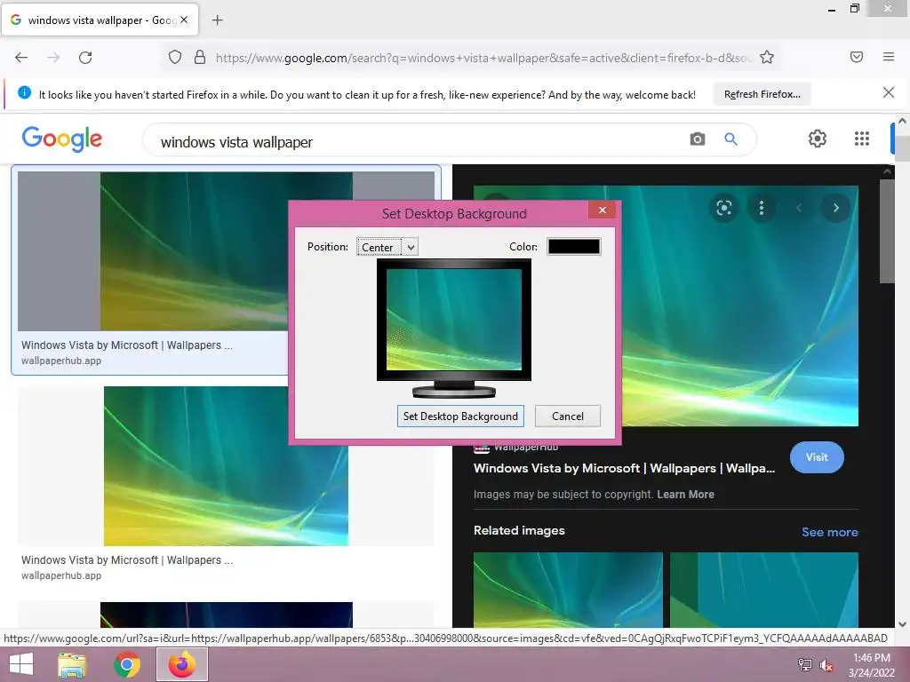
Task: Click the muted volume tray icon
Action: click(826, 665)
